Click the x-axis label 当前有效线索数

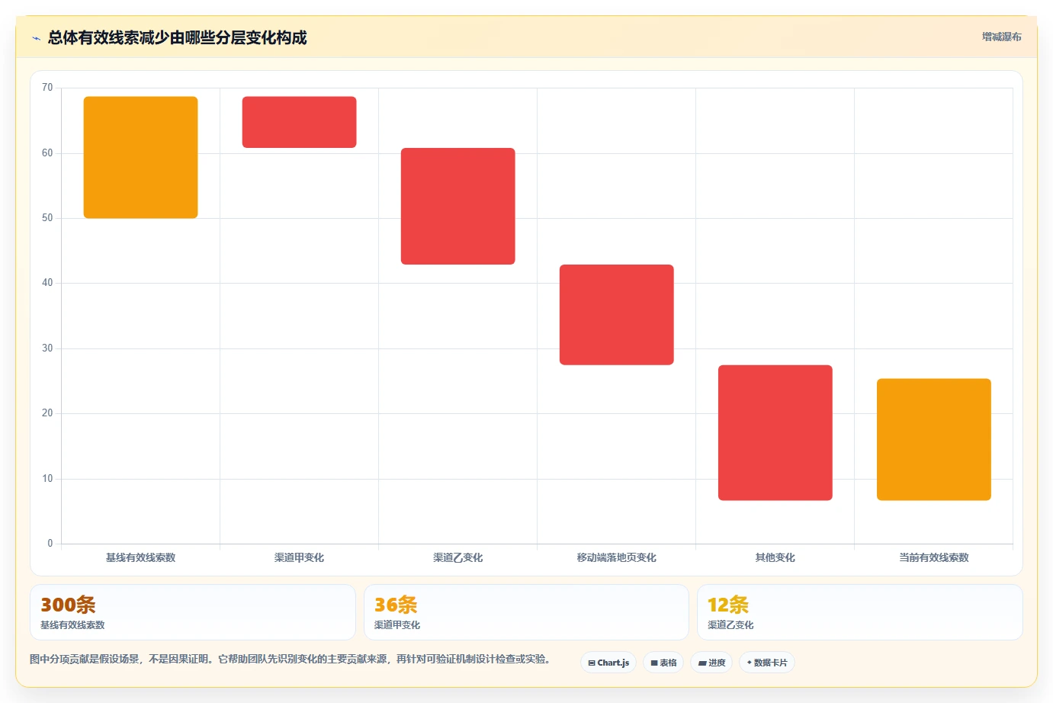[933, 557]
